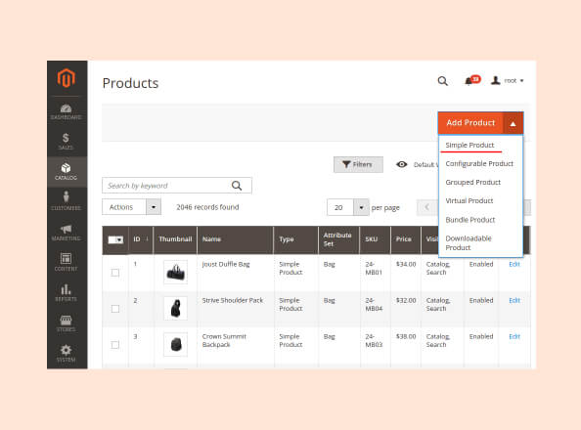This screenshot has width=581, height=430.
Task: Choose Configurable Product from the menu
Action: pos(479,163)
